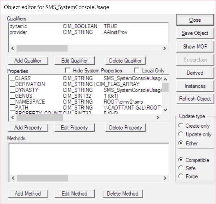Screen dimensions: 216x204
Task: Enable Hide System Properties checkbox
Action: pyautogui.click(x=68, y=70)
